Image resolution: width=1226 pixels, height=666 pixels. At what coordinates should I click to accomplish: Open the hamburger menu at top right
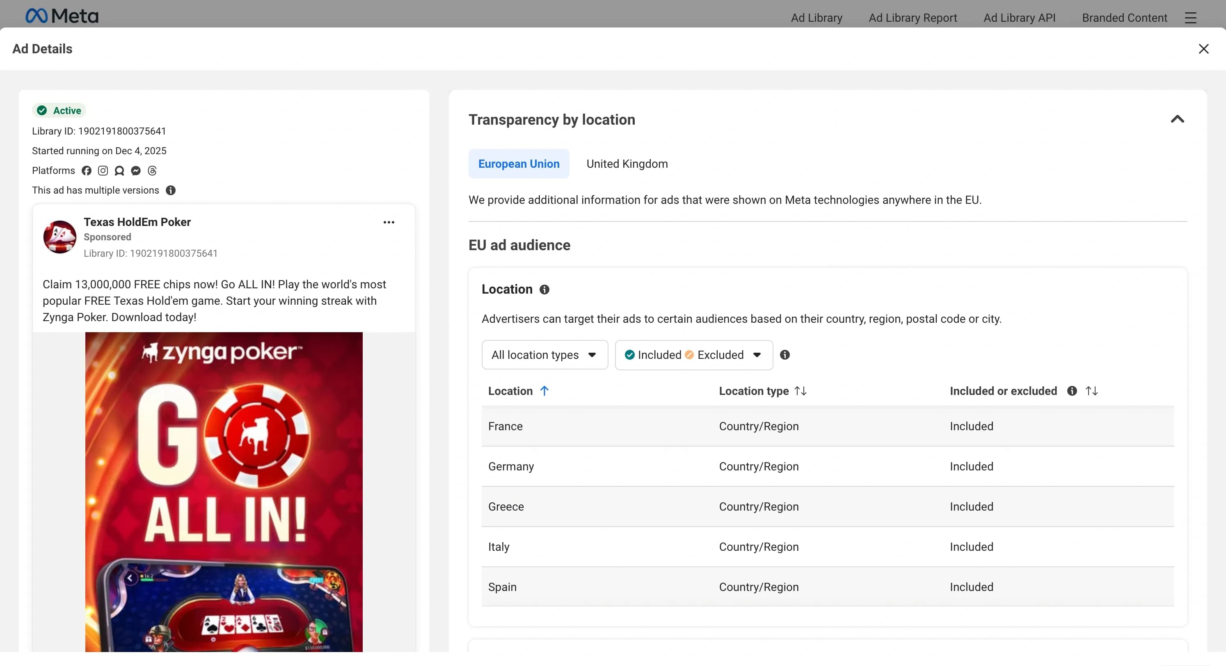[1191, 18]
